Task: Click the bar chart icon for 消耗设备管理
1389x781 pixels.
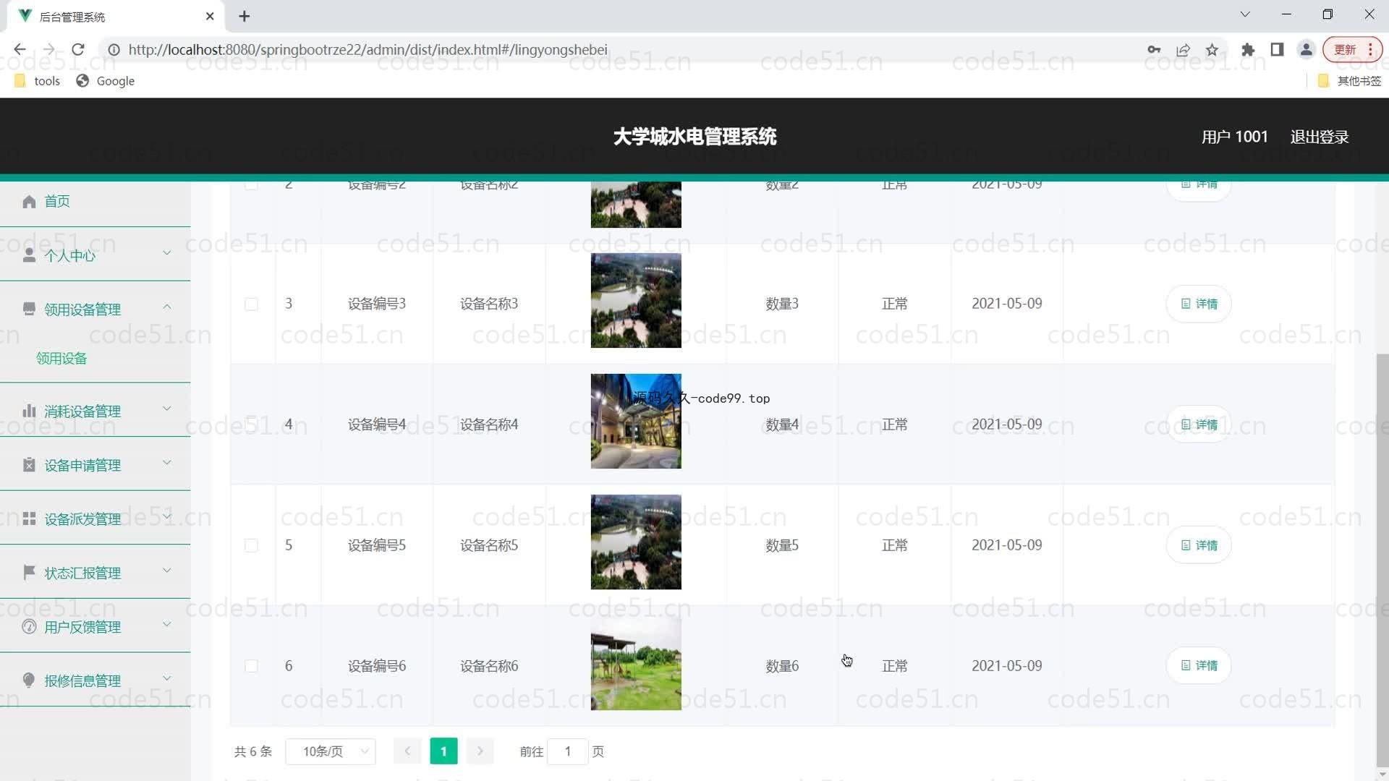Action: (29, 411)
